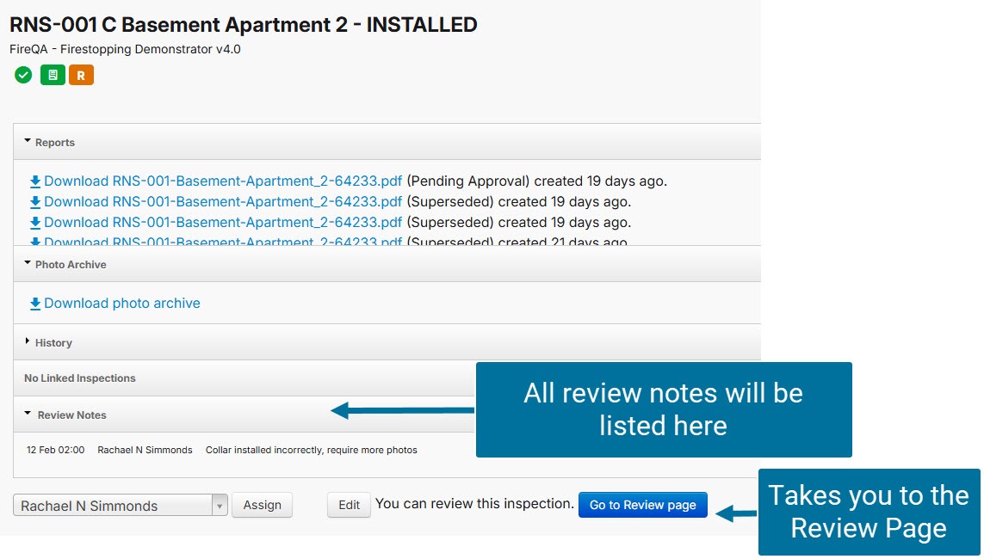Click the green checkmark status icon

(x=23, y=76)
